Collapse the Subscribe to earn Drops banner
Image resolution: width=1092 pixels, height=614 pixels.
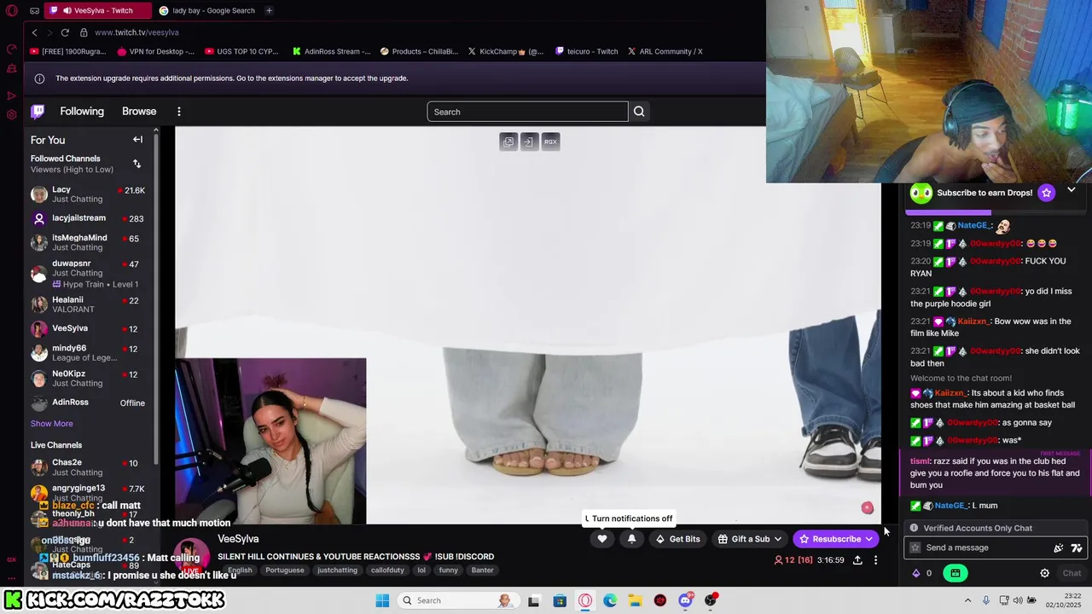tap(1072, 190)
